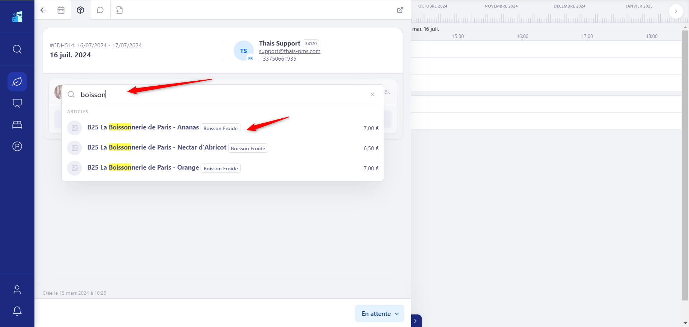Screen dimensions: 689x327
Task: Click the magnifier icon in the article search
Action: click(x=71, y=94)
